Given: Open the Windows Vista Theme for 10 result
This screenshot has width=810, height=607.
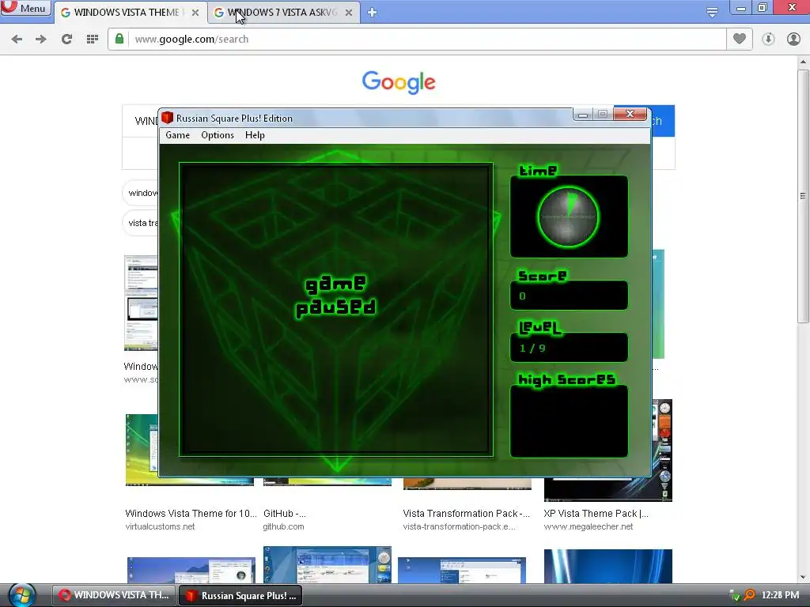Looking at the screenshot, I should click(191, 514).
